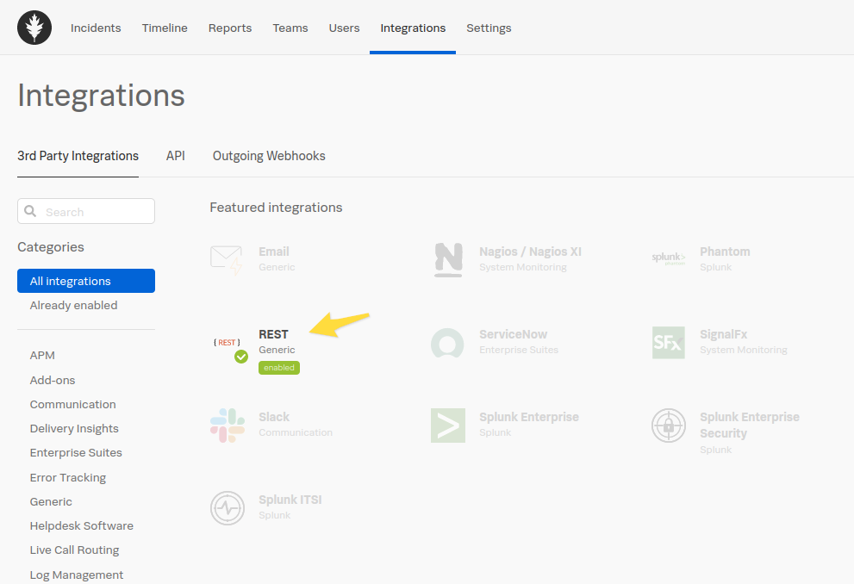Select the All integrations category
Image resolution: width=854 pixels, height=584 pixels.
(x=86, y=281)
